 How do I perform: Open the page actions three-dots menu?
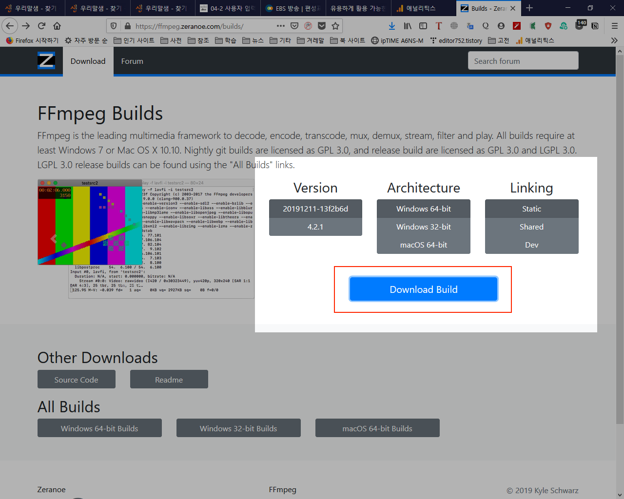(x=281, y=26)
